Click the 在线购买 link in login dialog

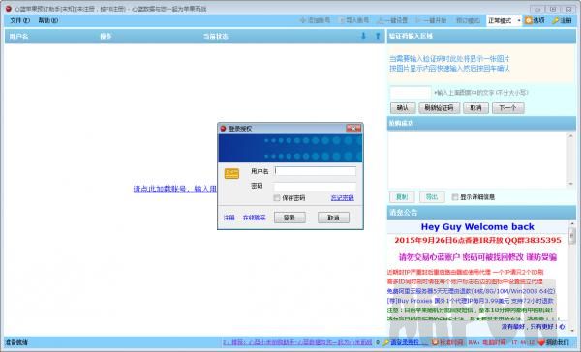pyautogui.click(x=254, y=218)
